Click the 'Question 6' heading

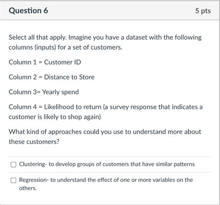28,11
